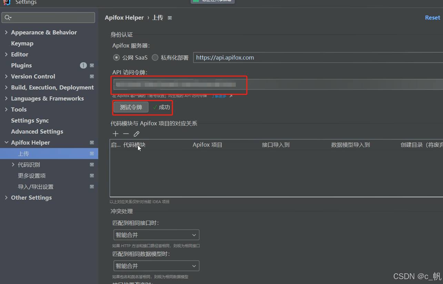Click the search magnifier icon in settings
This screenshot has height=284, width=443.
tap(8, 18)
